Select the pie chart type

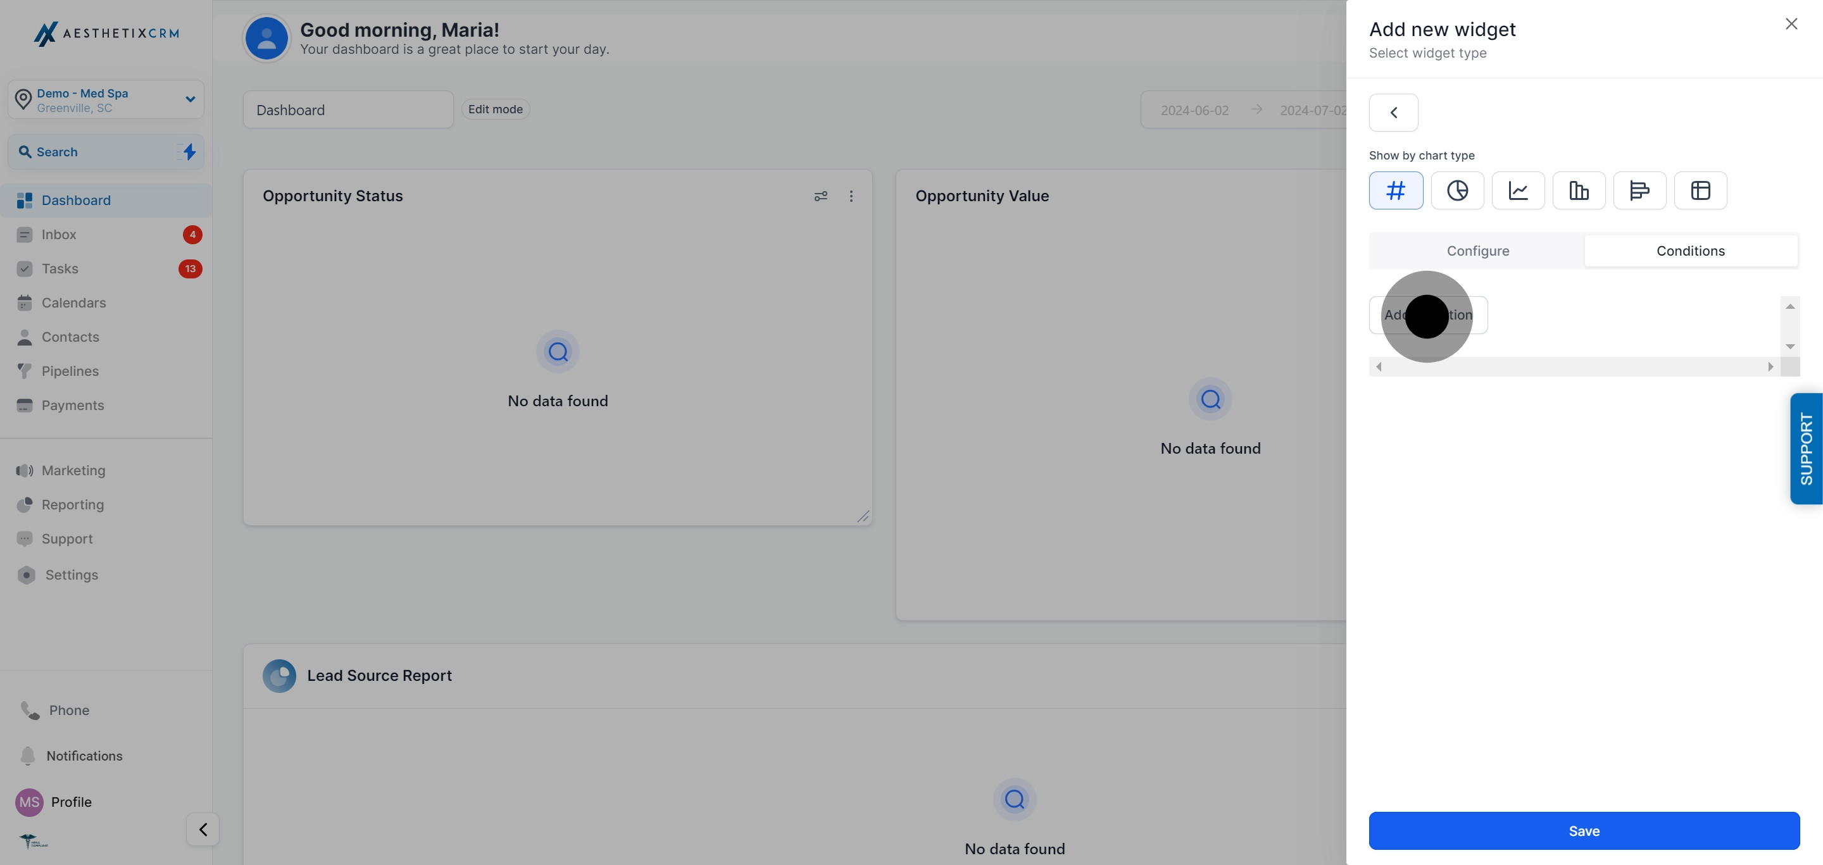pos(1457,190)
